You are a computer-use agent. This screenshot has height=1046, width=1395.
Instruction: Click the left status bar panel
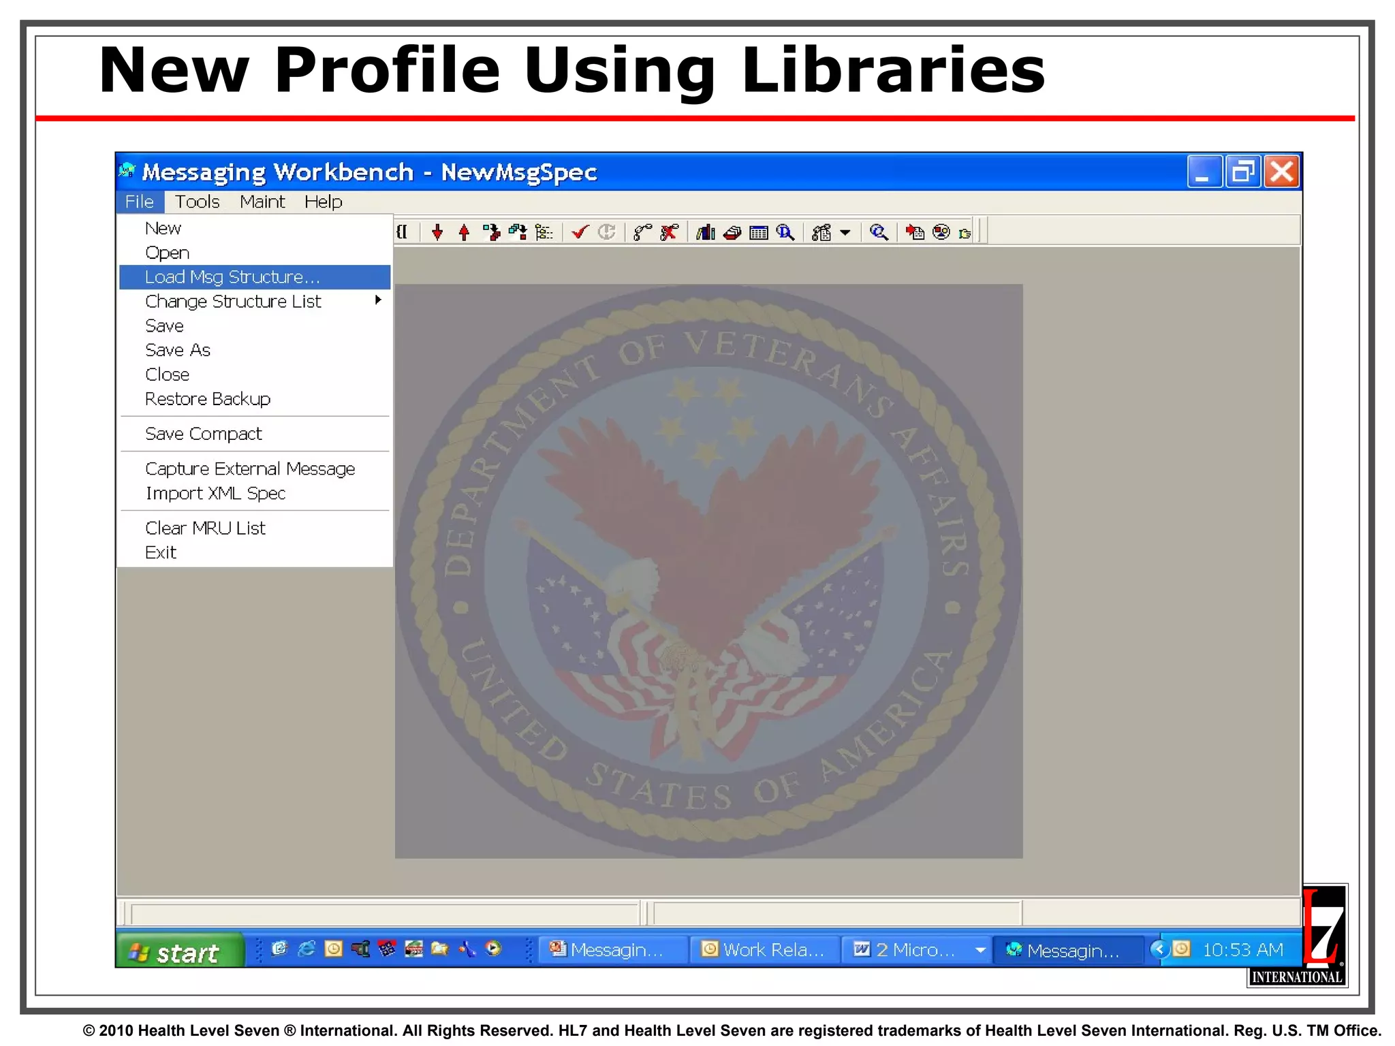click(x=385, y=913)
